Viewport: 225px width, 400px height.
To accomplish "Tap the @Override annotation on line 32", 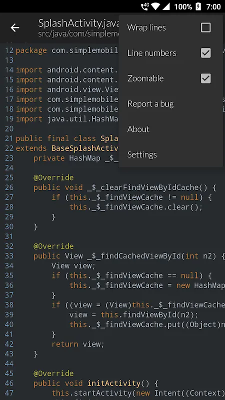I will (53, 246).
